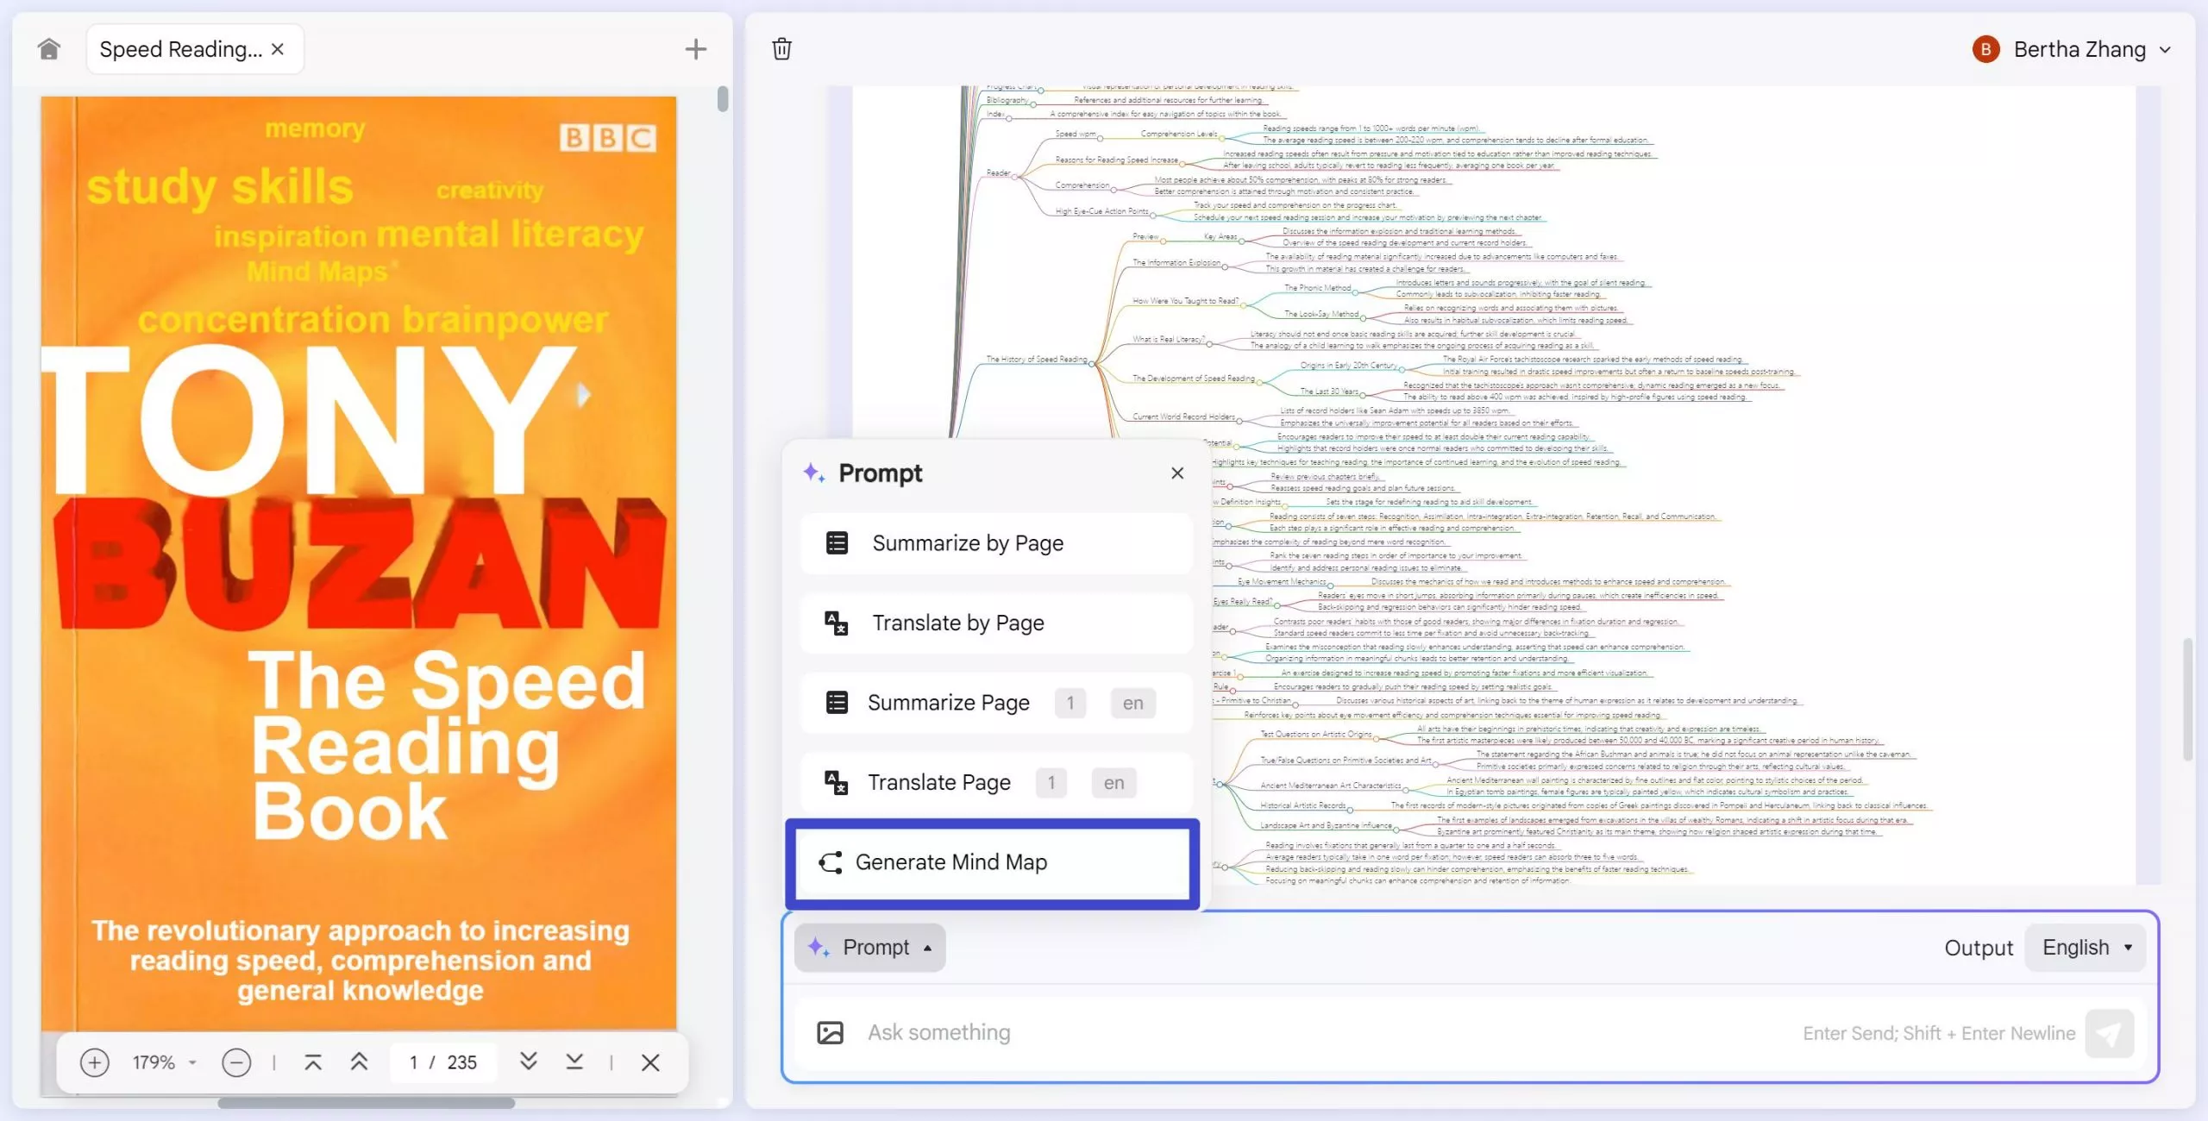Image resolution: width=2208 pixels, height=1121 pixels.
Task: Click the chat panel vertical scrollbar
Action: 2187,698
